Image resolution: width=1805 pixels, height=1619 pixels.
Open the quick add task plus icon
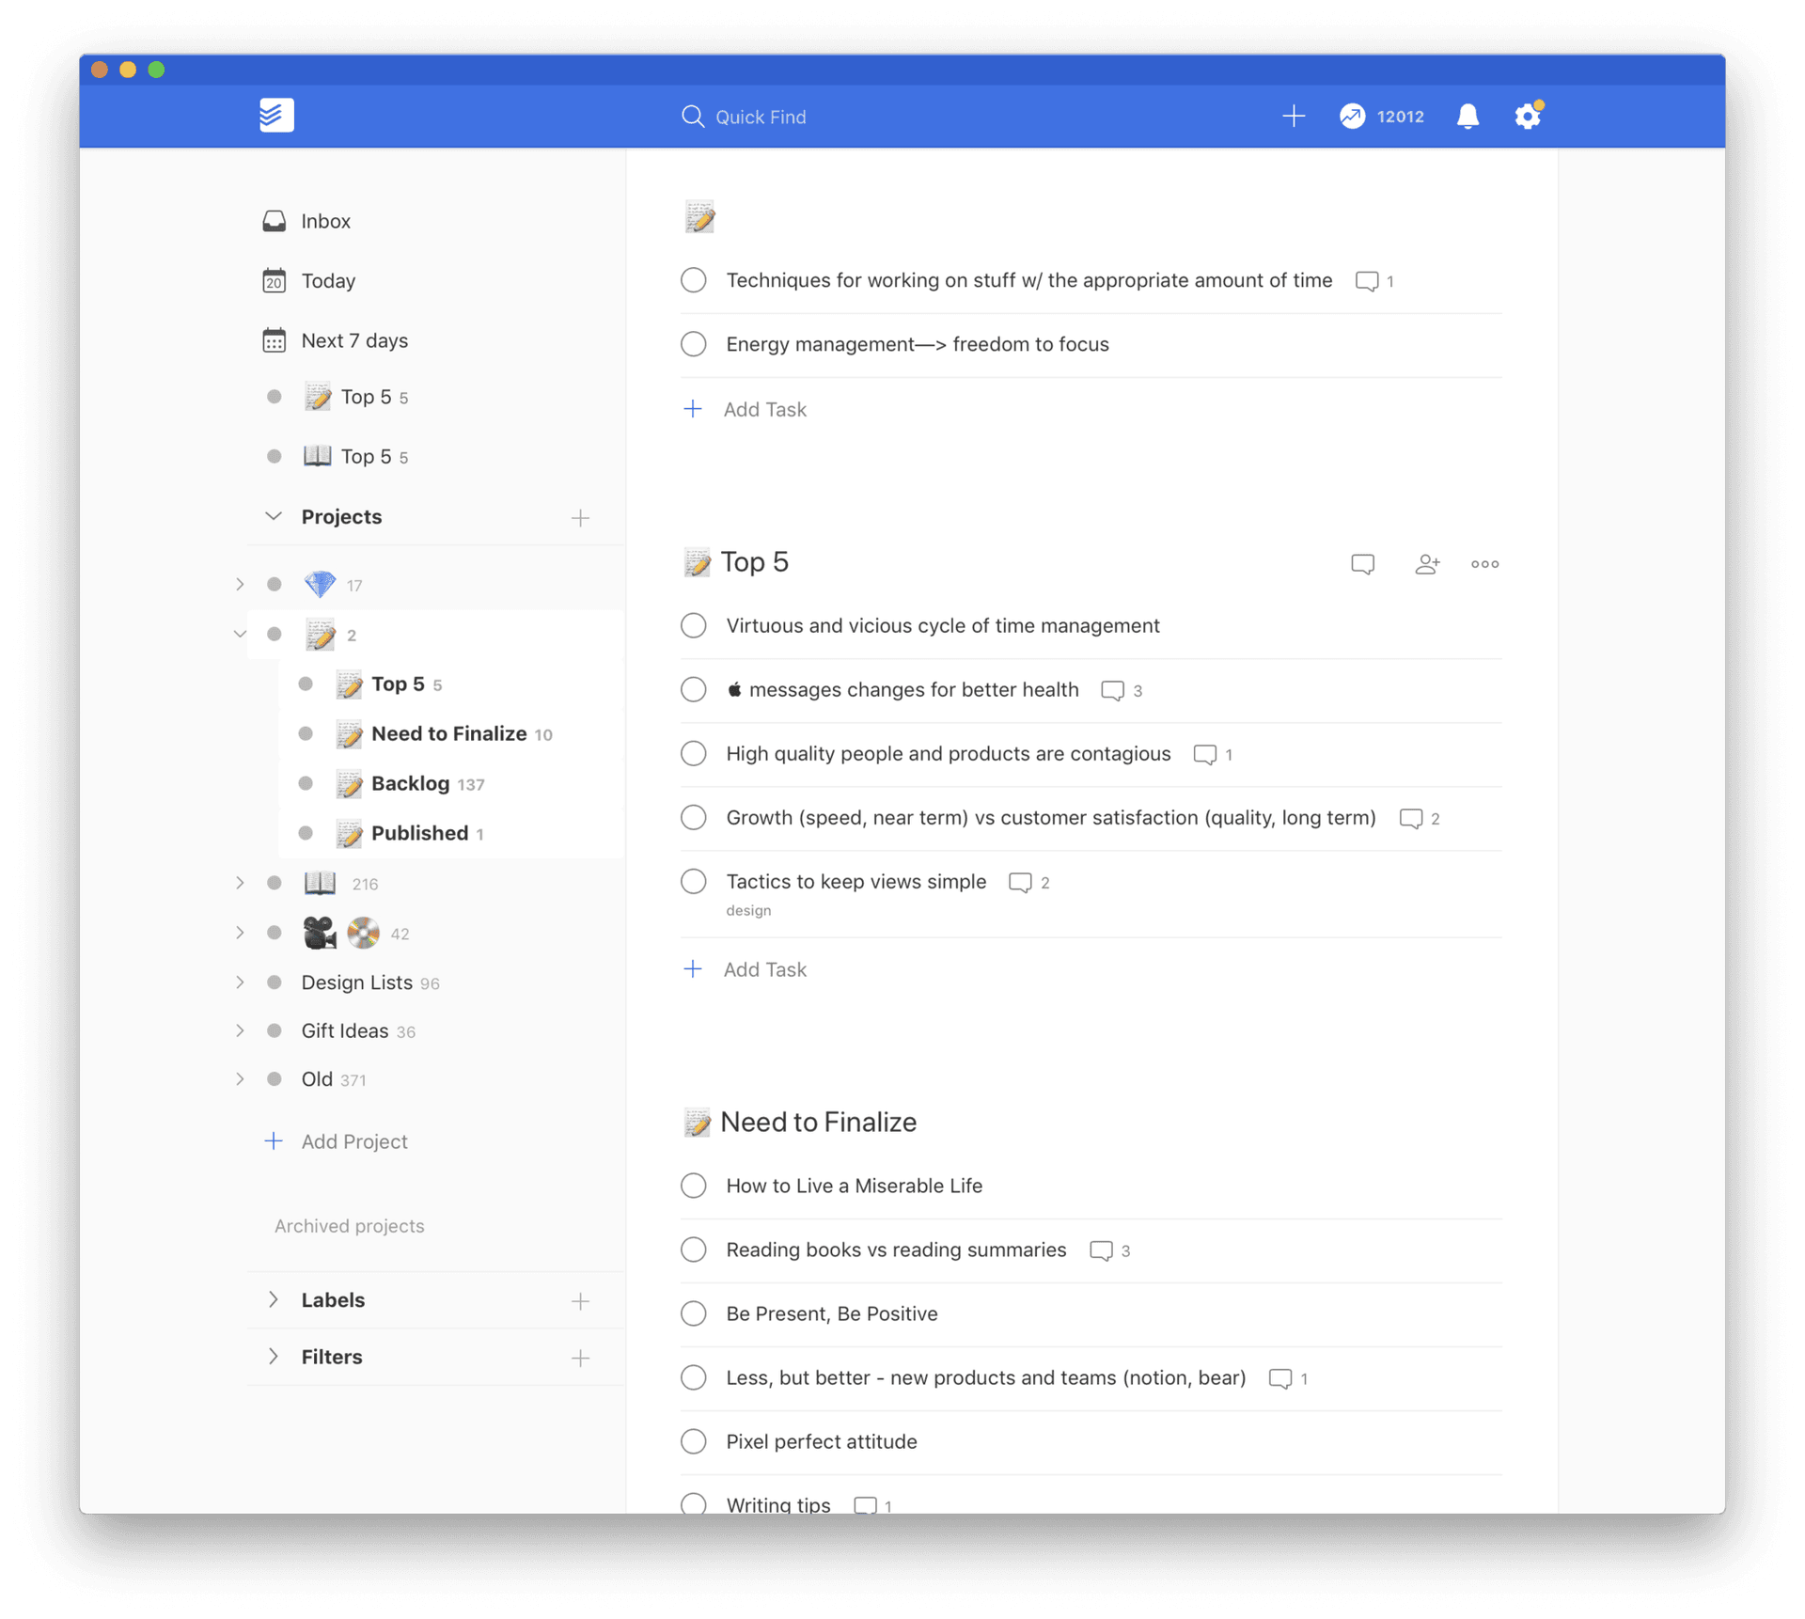coord(1295,116)
